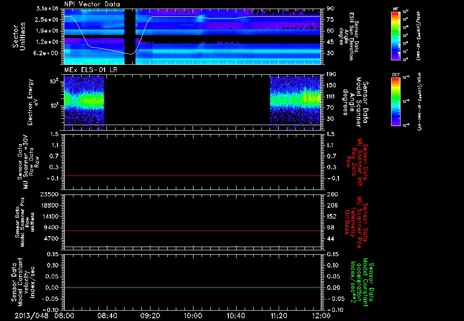Click the "2013/048" date label
Image resolution: width=464 pixels, height=321 pixels.
(31, 316)
